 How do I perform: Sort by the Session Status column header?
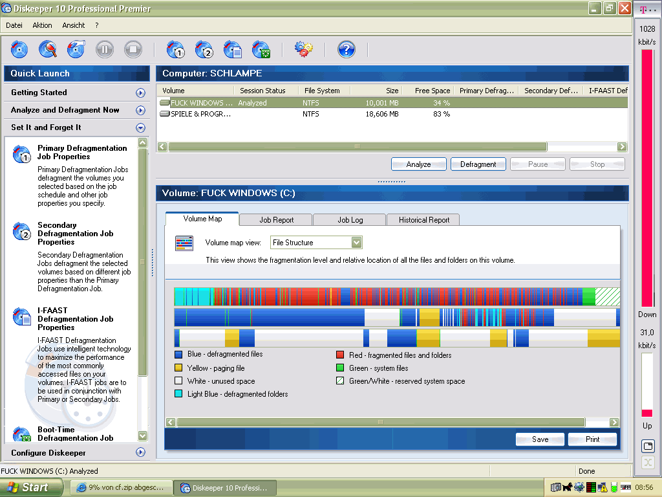[266, 91]
